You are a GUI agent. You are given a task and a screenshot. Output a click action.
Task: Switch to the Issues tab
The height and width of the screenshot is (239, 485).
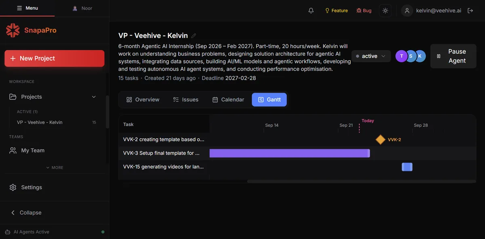coord(186,99)
